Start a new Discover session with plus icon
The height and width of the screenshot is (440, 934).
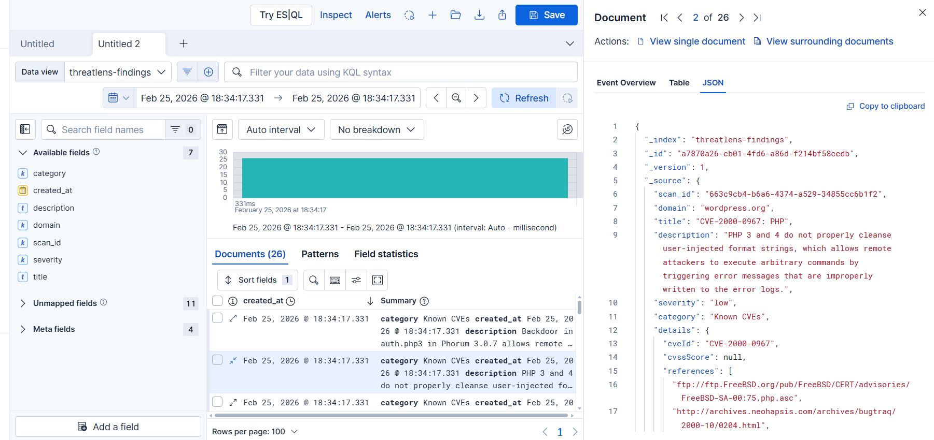(x=433, y=15)
